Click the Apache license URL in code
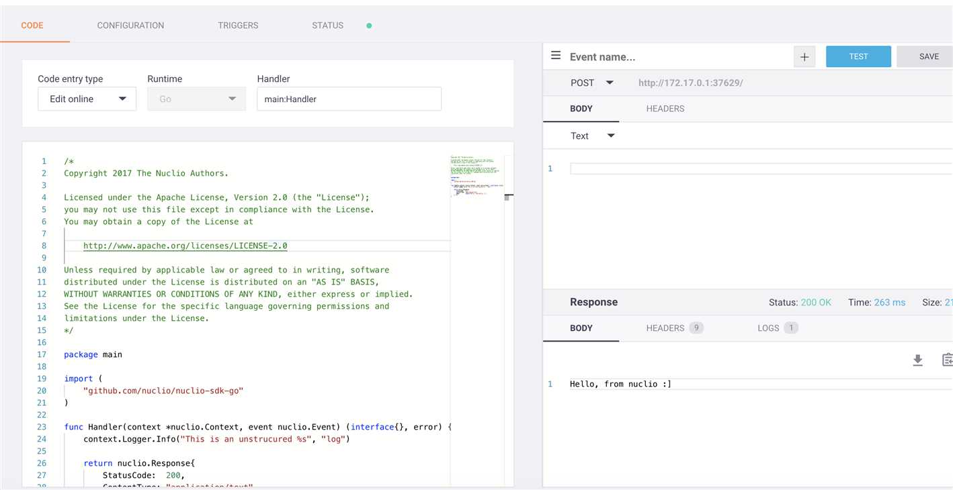The image size is (953, 490). pyautogui.click(x=185, y=246)
